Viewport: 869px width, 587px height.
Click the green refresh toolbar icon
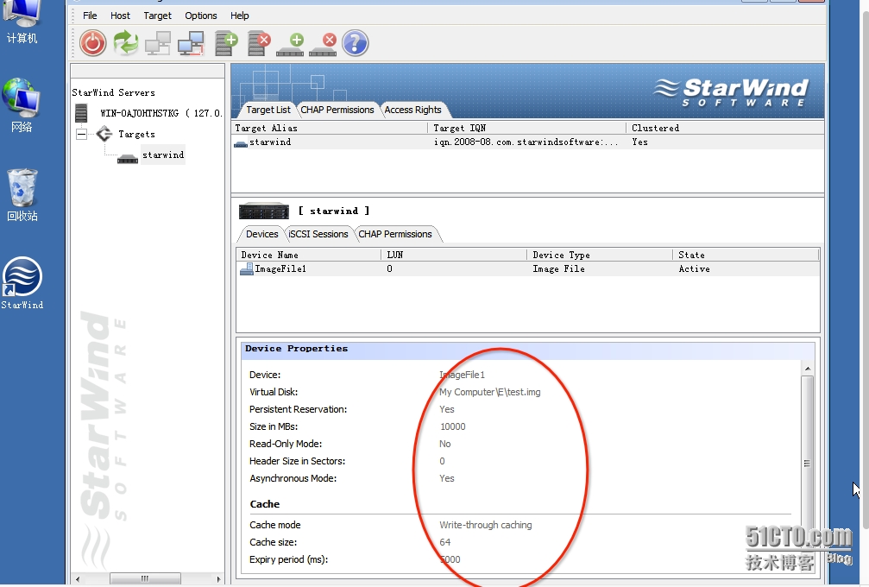(x=126, y=43)
